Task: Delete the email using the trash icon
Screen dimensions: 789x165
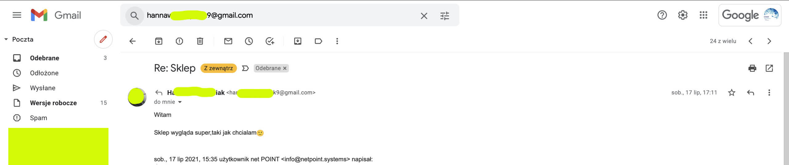Action: tap(200, 41)
